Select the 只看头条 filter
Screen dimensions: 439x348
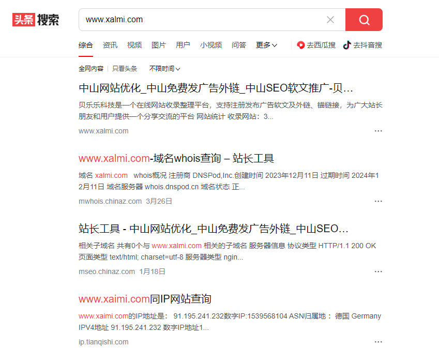[125, 69]
